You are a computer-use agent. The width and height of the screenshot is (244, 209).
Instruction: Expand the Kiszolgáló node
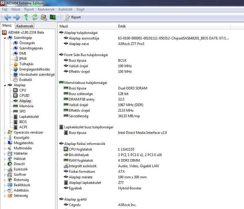click(5, 138)
